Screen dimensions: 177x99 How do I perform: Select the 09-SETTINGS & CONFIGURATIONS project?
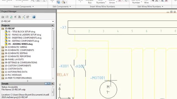click(21, 62)
